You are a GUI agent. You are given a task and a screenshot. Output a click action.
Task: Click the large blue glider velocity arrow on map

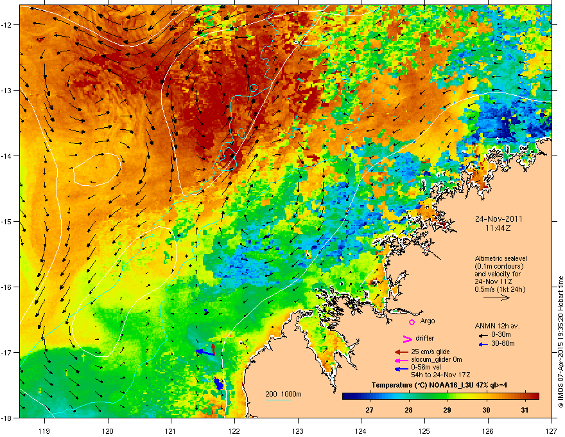205,352
